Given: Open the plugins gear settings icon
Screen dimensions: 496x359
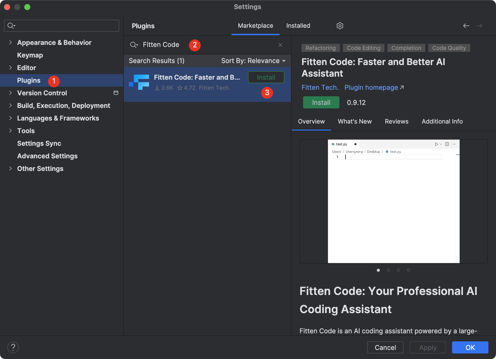Looking at the screenshot, I should [x=340, y=26].
